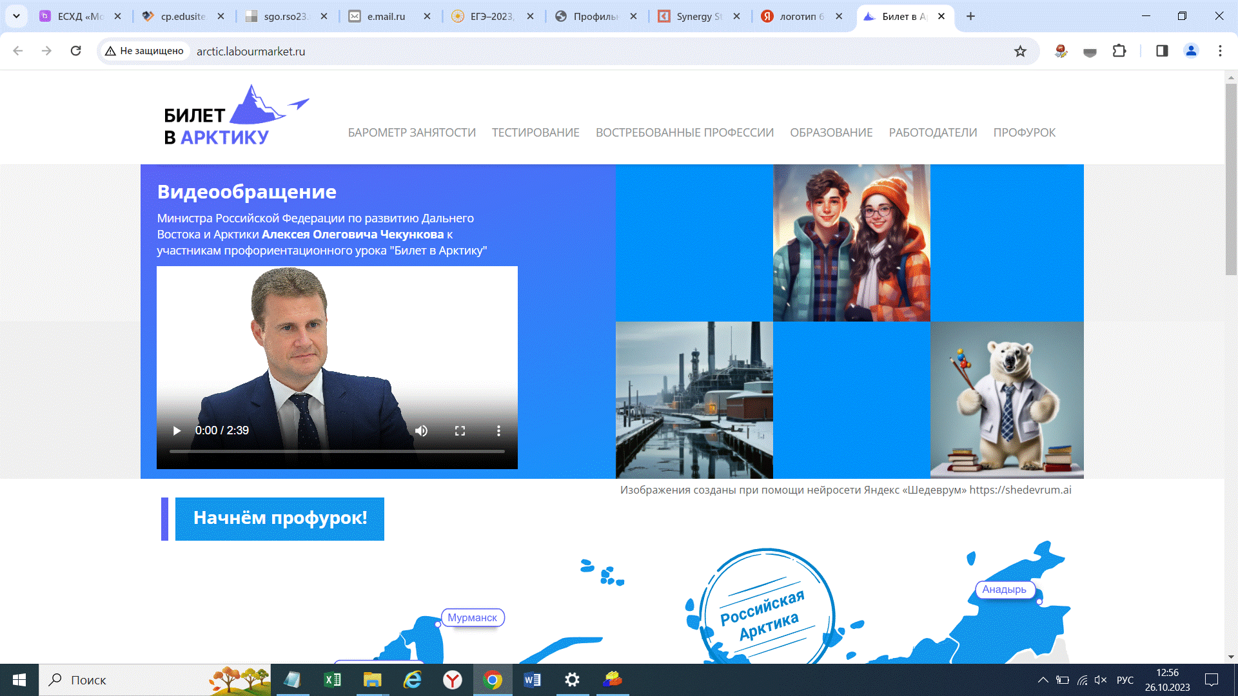Click the taskbar search box Поиск
This screenshot has height=696, width=1238.
[x=155, y=680]
